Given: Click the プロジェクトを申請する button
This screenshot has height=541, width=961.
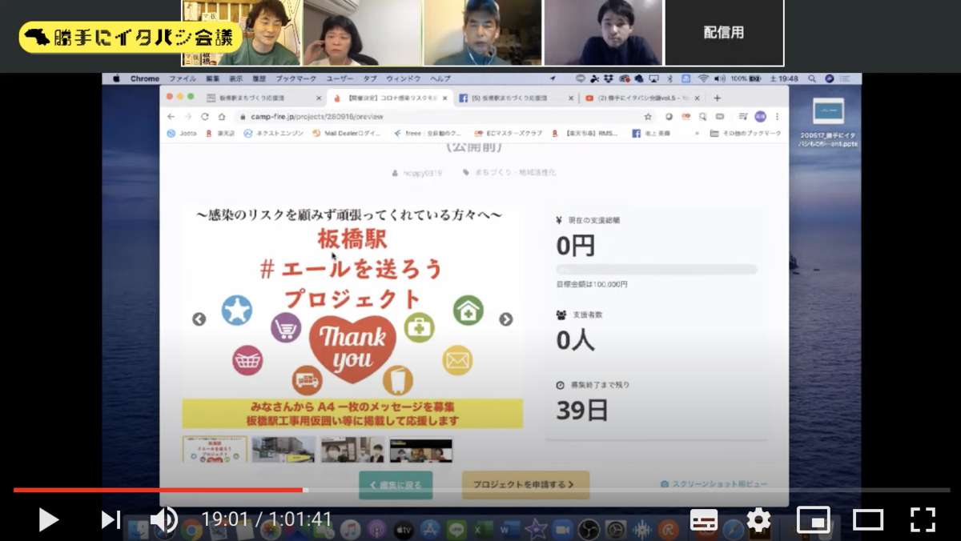Looking at the screenshot, I should tap(525, 485).
